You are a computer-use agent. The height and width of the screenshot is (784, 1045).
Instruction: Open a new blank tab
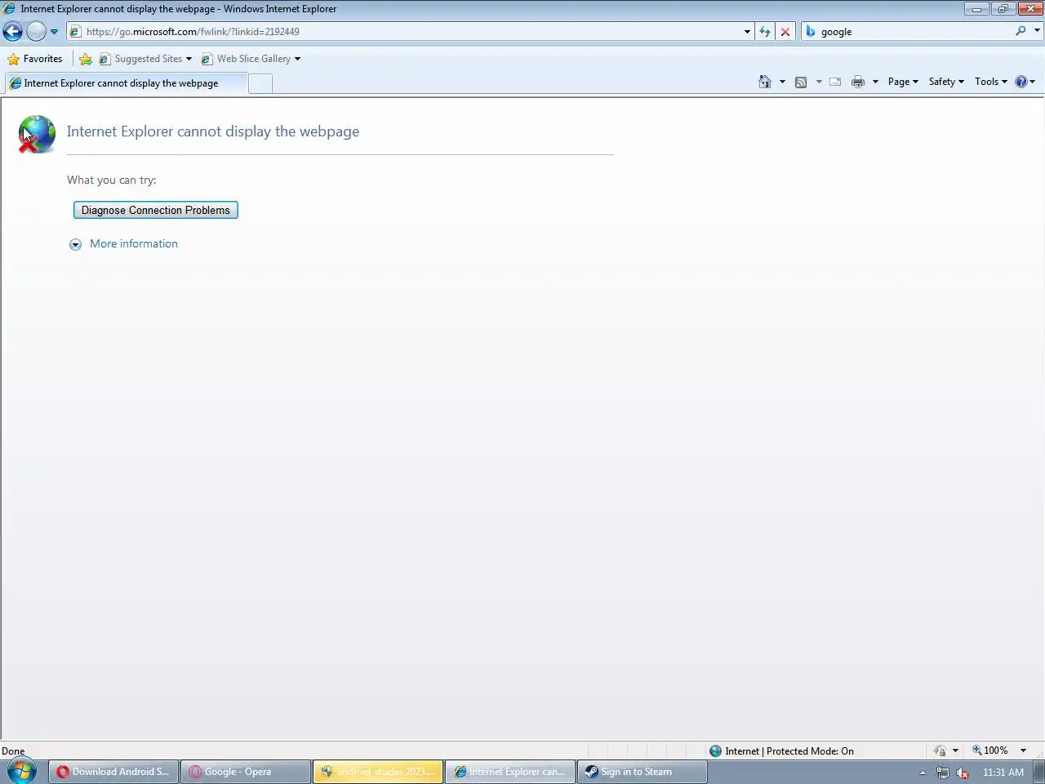click(260, 83)
